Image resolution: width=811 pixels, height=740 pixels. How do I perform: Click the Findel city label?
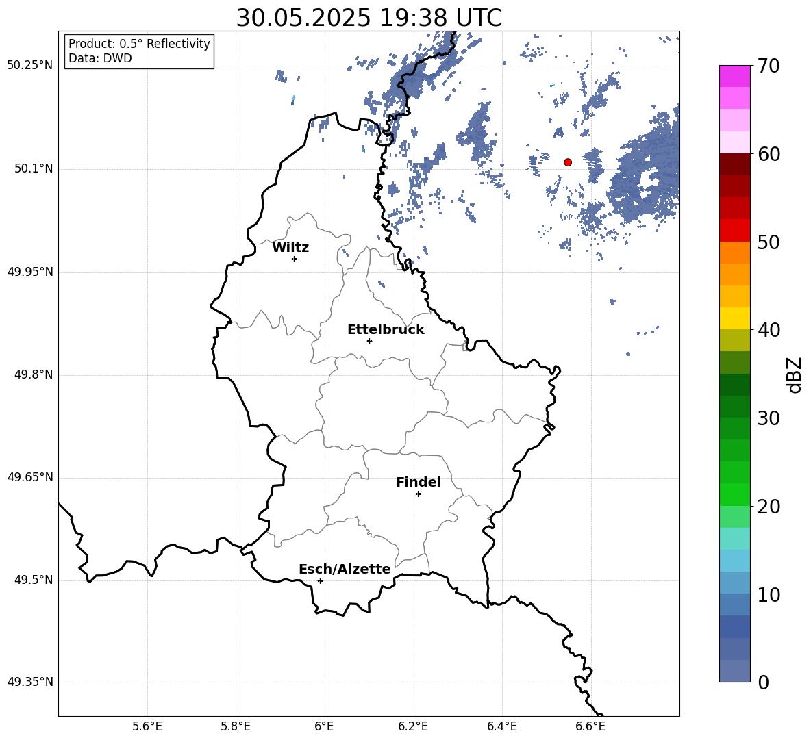419,482
